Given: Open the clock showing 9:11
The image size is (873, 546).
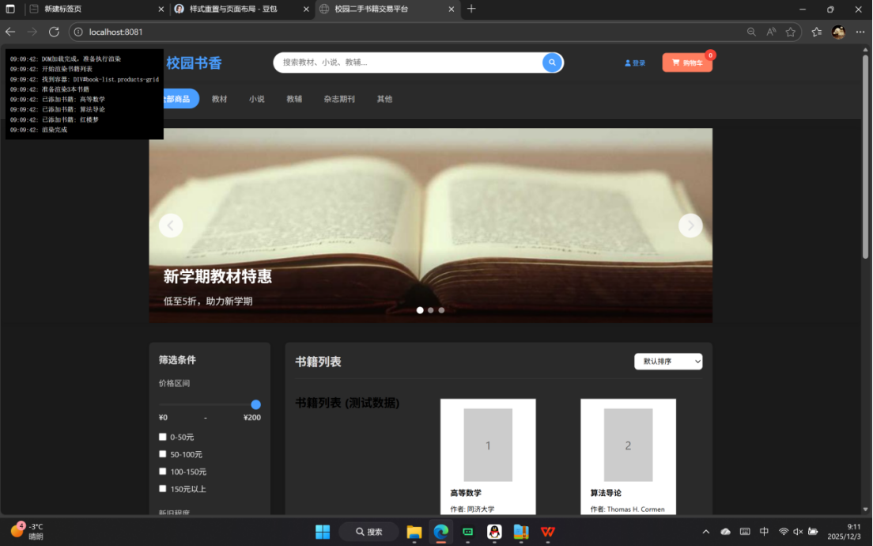Looking at the screenshot, I should [x=844, y=532].
